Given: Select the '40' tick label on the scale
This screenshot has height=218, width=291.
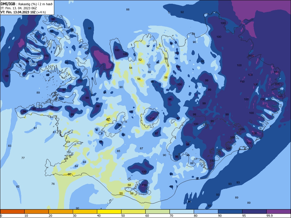Looking at the screenshot, I should [x=99, y=216].
